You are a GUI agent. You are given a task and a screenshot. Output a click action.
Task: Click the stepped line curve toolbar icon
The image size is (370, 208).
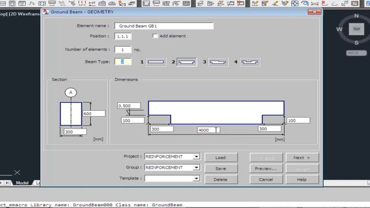point(32,3)
